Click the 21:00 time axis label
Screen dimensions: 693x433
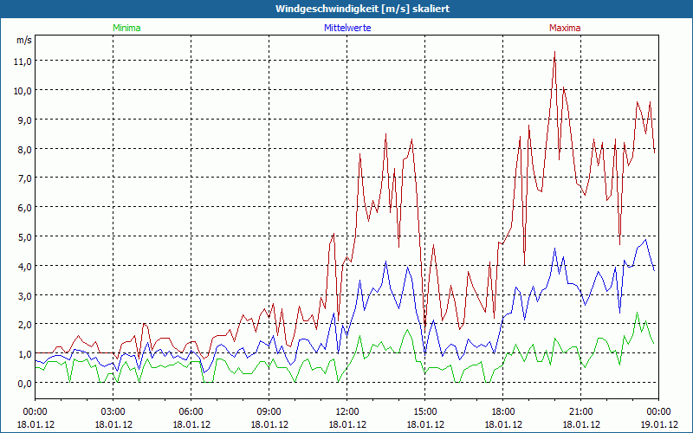580,412
